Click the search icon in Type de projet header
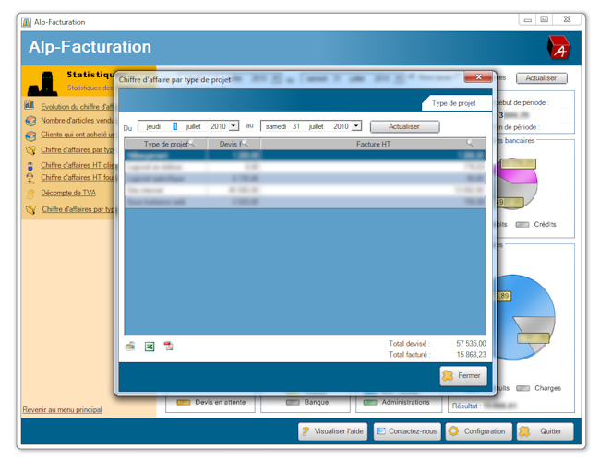600x459 pixels. [192, 144]
